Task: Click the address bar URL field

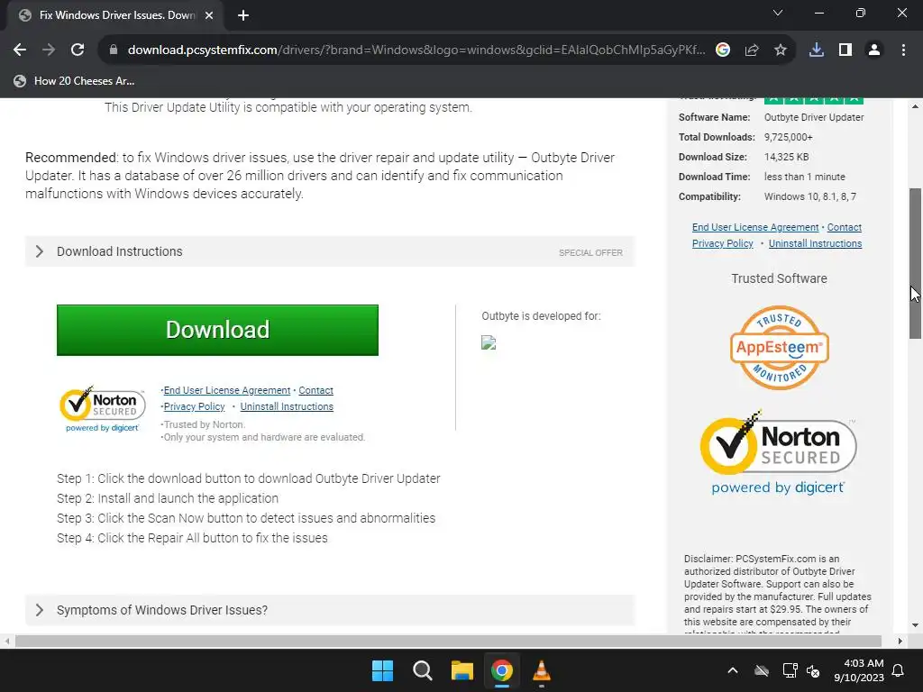Action: point(416,50)
